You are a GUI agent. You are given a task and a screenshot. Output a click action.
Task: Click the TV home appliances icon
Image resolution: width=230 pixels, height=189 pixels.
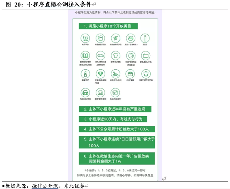(x=146, y=56)
